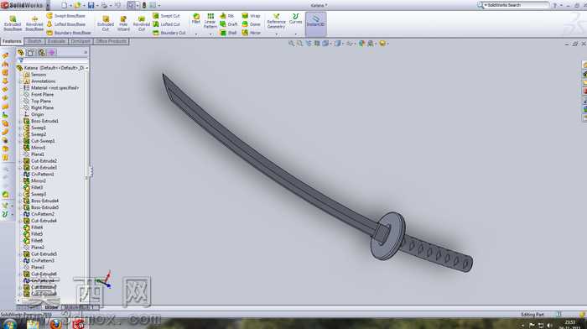
Task: Select the Dome tool
Action: tap(251, 24)
